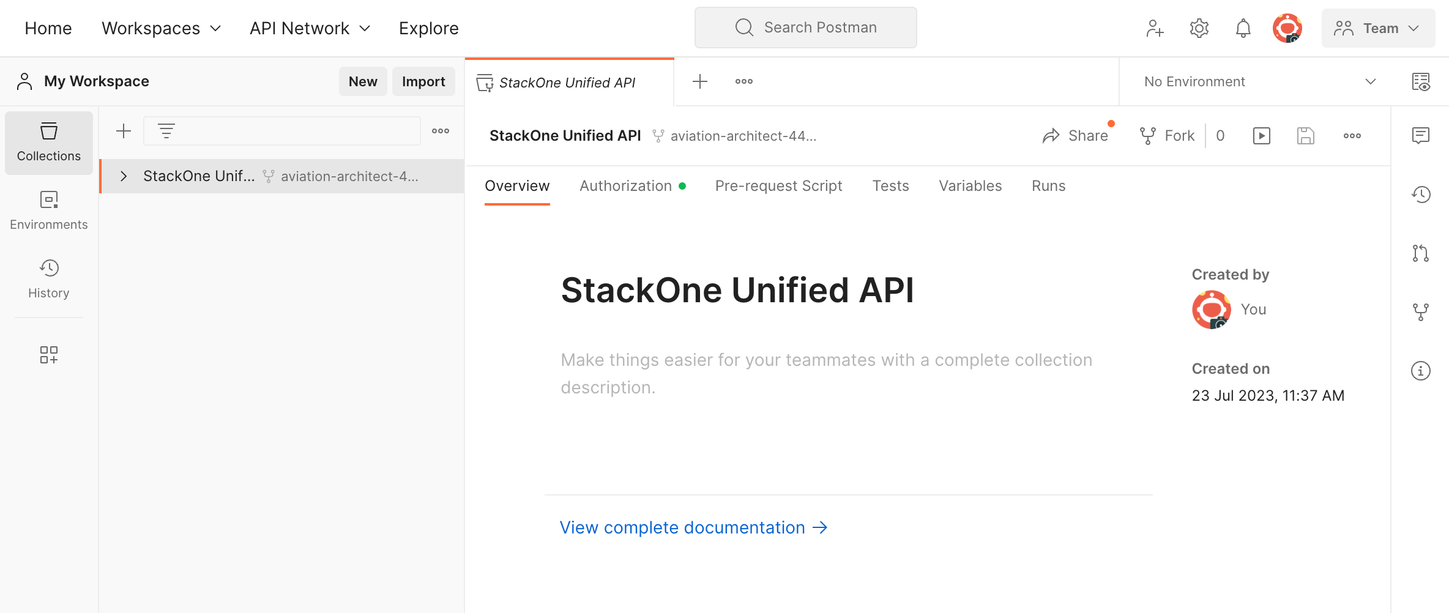Click the Import button
Viewport: 1449px width, 613px height.
click(x=423, y=81)
